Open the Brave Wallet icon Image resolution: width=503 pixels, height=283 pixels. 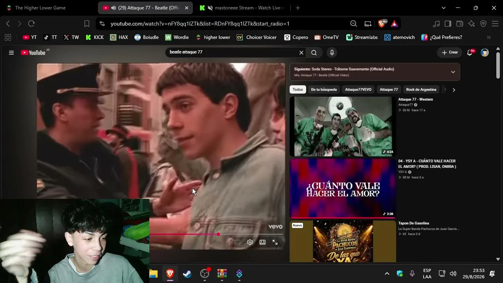[x=460, y=24]
